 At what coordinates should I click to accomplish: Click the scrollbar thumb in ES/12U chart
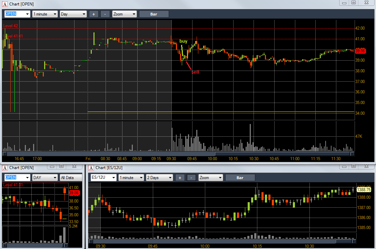click(x=343, y=241)
